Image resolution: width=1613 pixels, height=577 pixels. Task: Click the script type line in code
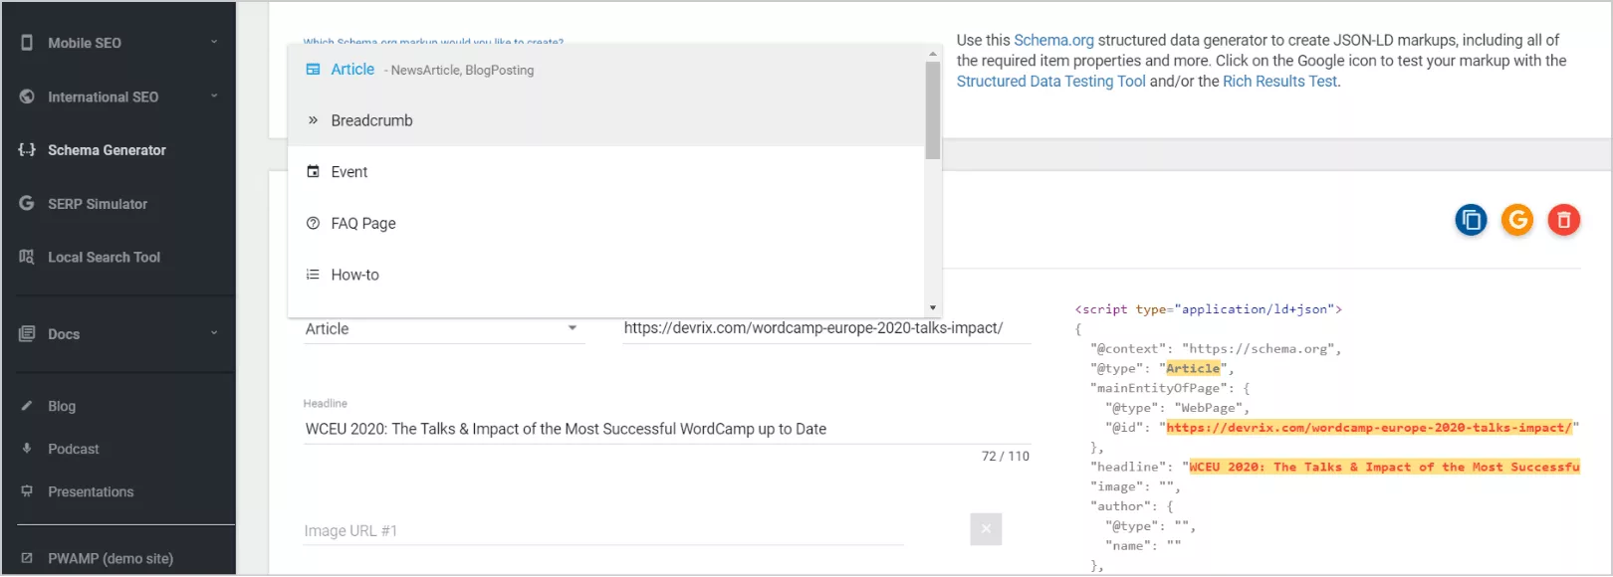(1209, 309)
